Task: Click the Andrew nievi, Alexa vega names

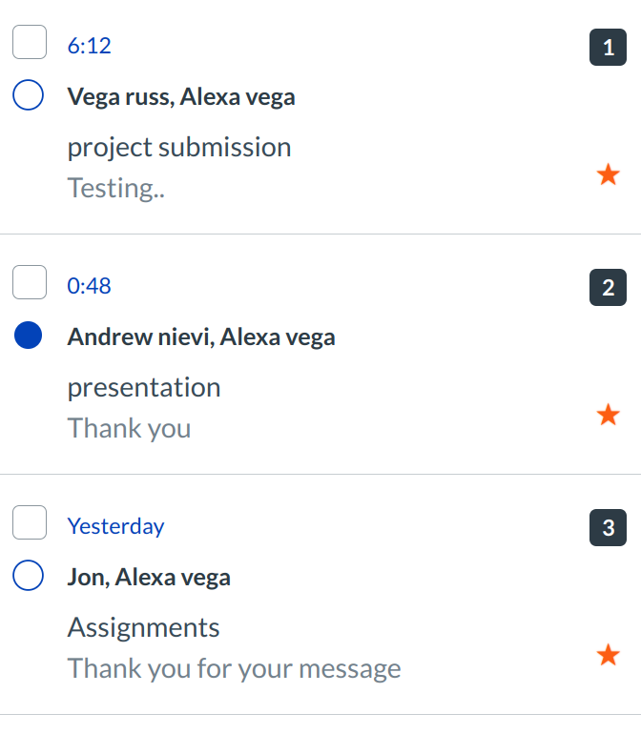Action: pyautogui.click(x=201, y=337)
